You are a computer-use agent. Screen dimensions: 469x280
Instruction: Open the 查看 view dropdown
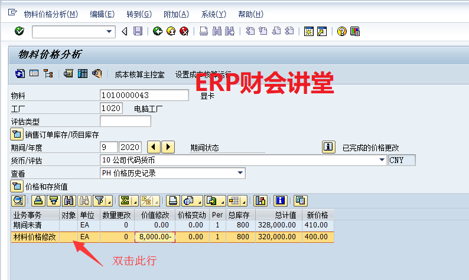[x=240, y=172]
